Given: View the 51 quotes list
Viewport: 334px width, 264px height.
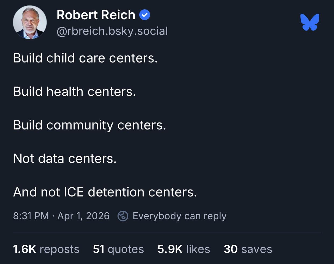Looking at the screenshot, I should click(x=118, y=249).
